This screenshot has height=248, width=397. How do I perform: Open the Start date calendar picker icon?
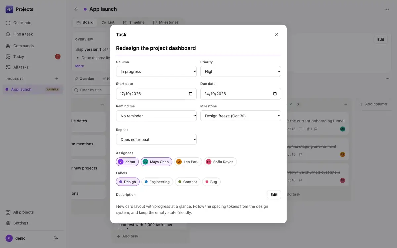click(191, 94)
